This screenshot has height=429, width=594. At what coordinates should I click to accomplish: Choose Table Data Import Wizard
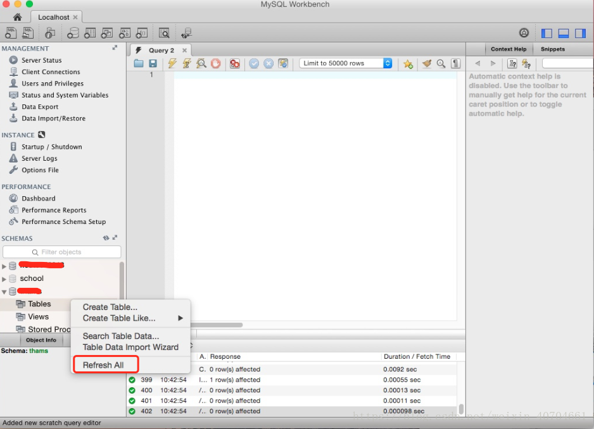click(x=130, y=347)
